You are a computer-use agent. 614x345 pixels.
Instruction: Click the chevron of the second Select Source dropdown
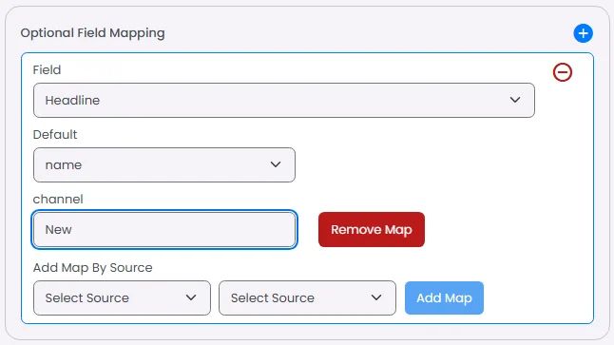point(376,297)
